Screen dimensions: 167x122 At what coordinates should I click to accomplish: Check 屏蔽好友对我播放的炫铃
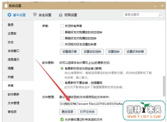point(62,38)
